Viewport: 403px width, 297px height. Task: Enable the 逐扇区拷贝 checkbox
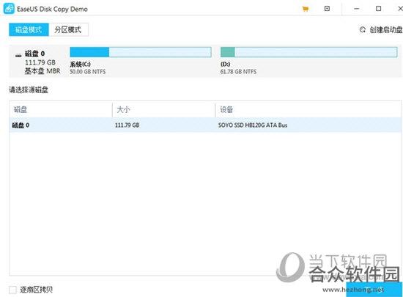coord(12,290)
